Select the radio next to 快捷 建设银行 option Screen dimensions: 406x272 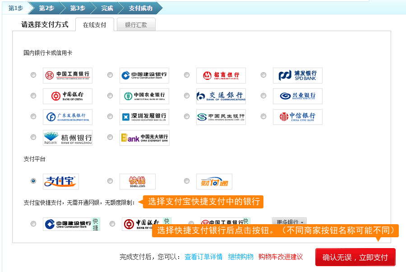click(33, 224)
